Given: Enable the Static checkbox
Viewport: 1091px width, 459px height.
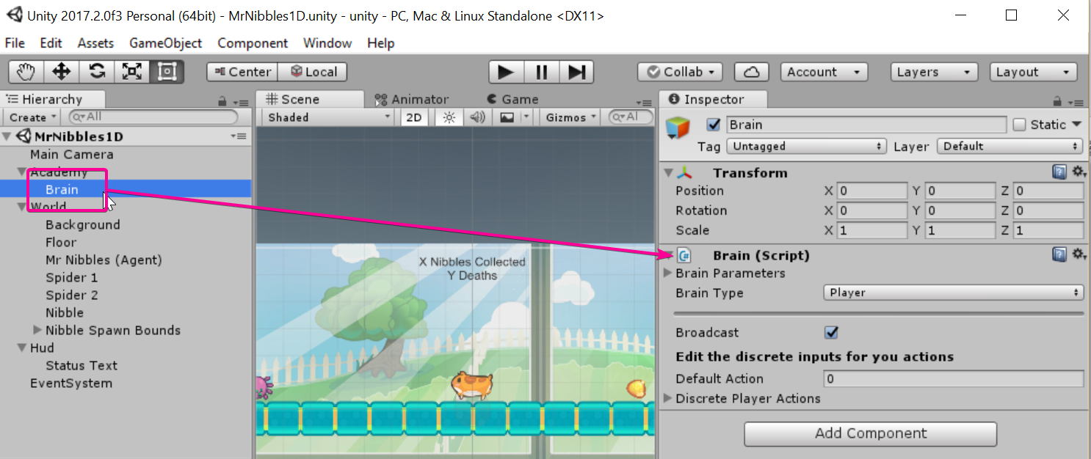Looking at the screenshot, I should pyautogui.click(x=1019, y=125).
